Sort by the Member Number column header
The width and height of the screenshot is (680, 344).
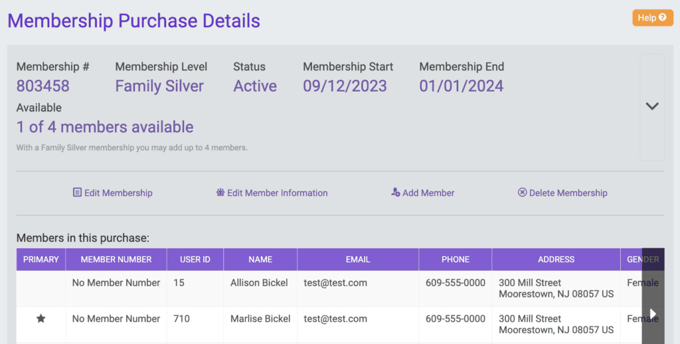116,260
